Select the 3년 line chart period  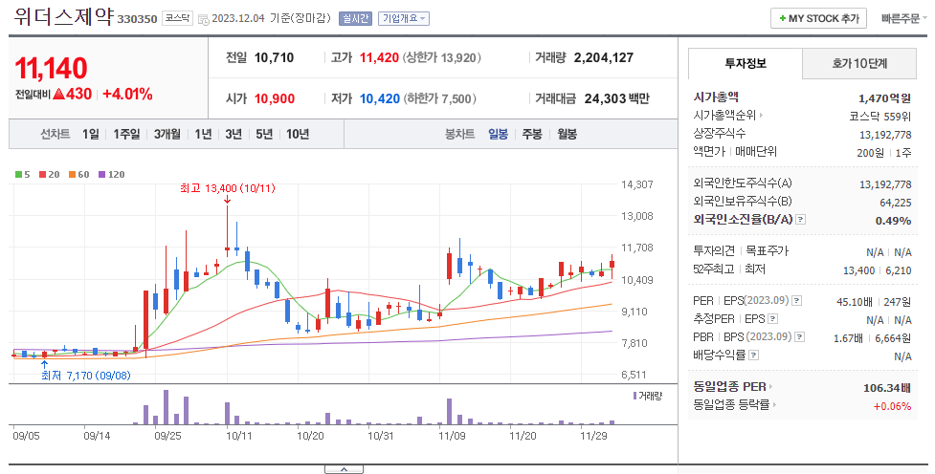234,134
